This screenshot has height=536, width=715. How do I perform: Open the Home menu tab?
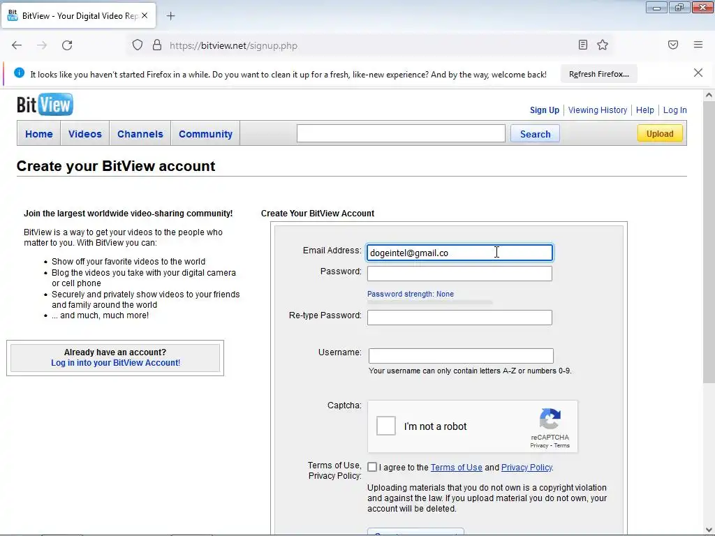pos(39,134)
